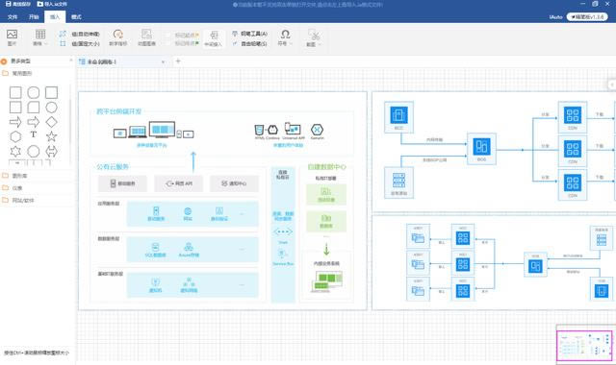Pick the diamond shape from the palette
The image size is (616, 365).
click(51, 122)
